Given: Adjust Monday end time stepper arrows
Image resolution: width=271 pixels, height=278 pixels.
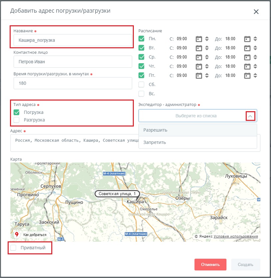Looking at the screenshot, I should pyautogui.click(x=255, y=39).
